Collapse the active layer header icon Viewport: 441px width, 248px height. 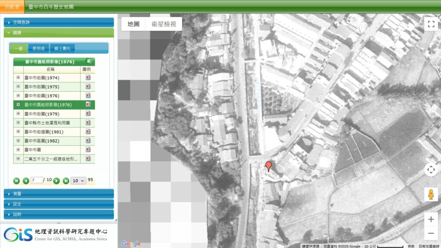coord(89,61)
